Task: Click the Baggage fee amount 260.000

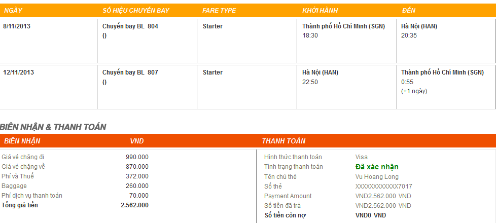Action: pyautogui.click(x=137, y=186)
